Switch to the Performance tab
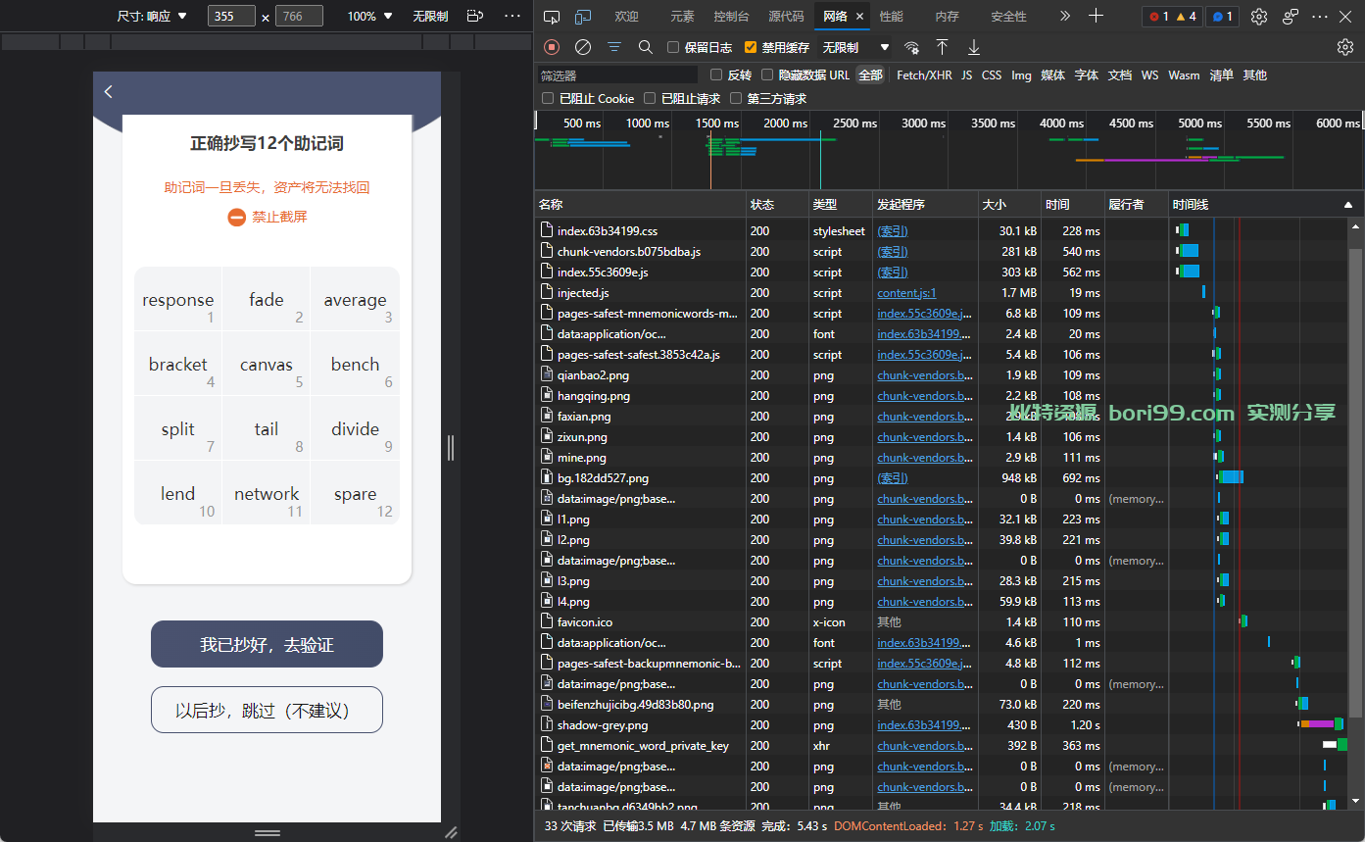 [892, 16]
